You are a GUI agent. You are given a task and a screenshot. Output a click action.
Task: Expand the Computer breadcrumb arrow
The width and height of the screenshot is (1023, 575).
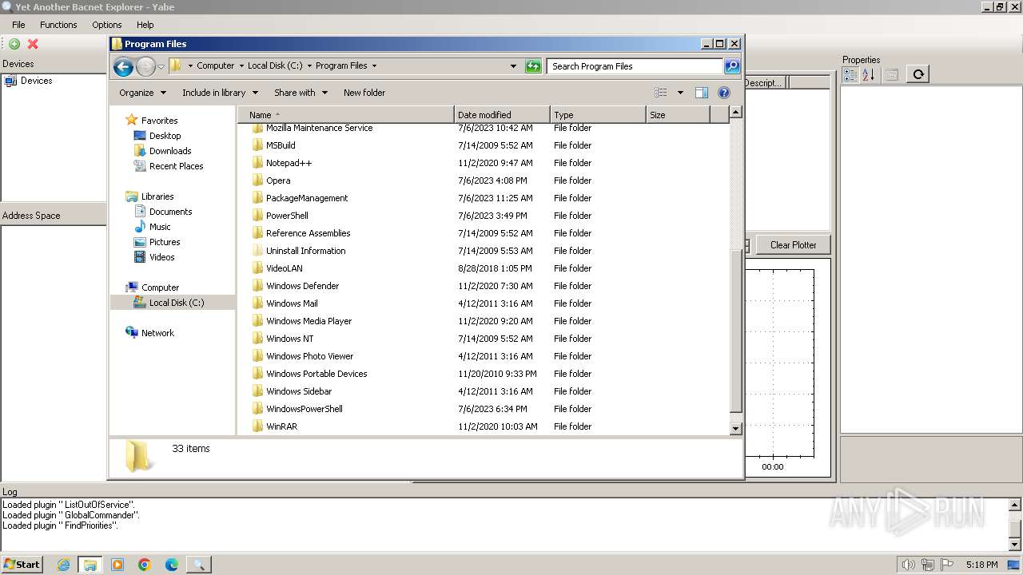[241, 66]
